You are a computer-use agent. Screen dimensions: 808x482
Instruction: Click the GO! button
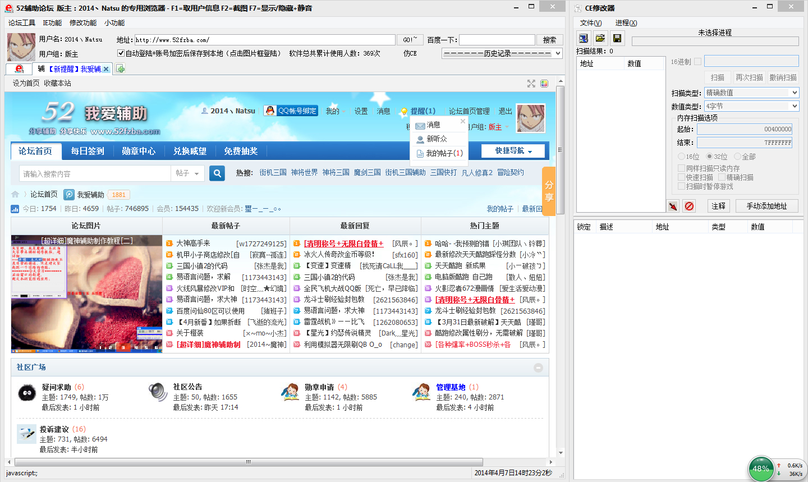pyautogui.click(x=411, y=40)
